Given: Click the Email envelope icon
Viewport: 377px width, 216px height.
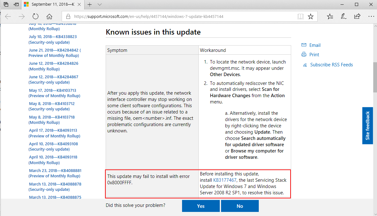Looking at the screenshot, I should coord(304,45).
